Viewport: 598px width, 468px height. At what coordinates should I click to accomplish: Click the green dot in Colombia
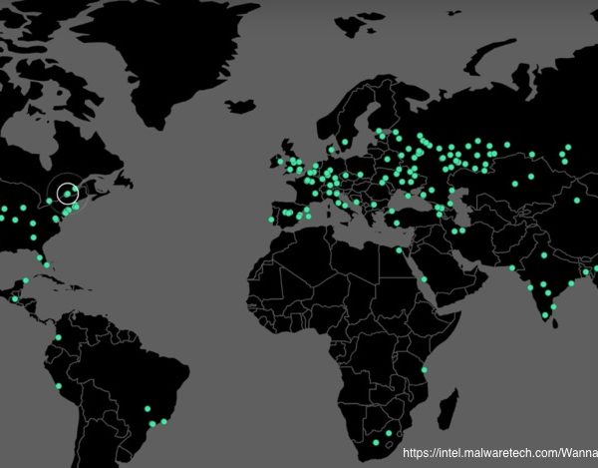pos(58,337)
